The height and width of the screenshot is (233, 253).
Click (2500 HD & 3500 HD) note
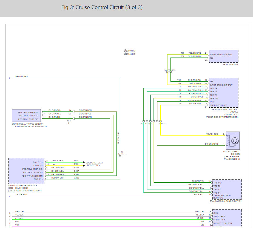[x=18, y=188]
